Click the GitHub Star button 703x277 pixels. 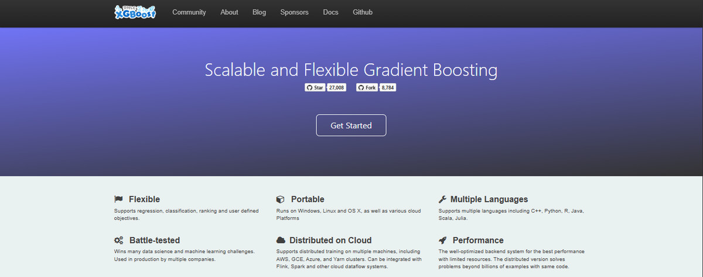(315, 88)
